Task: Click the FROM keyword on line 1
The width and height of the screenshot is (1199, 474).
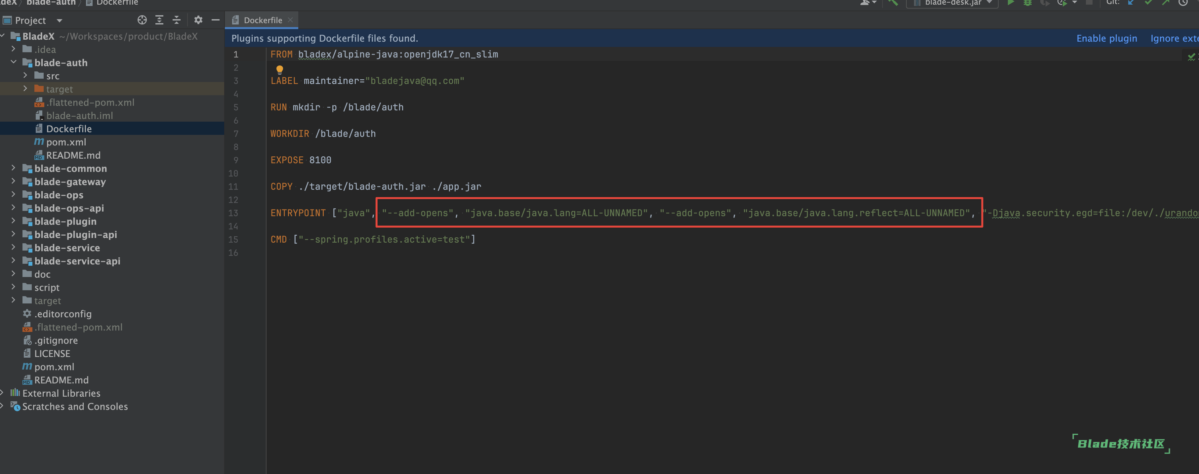Action: (x=281, y=54)
